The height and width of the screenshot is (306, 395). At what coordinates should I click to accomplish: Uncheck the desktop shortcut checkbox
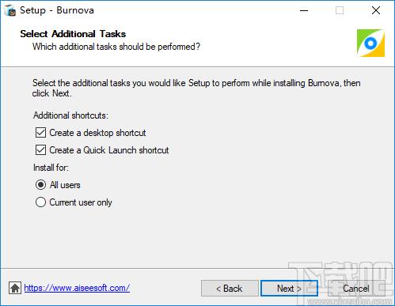40,133
